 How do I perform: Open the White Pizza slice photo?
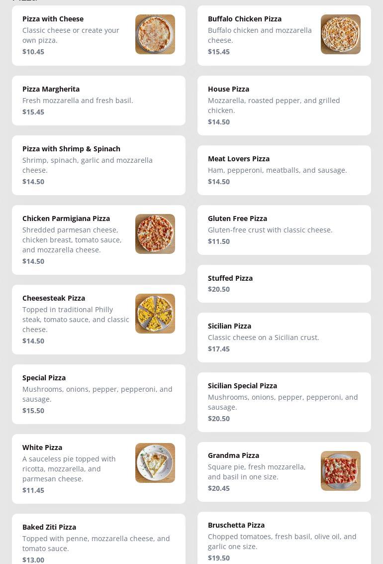[x=155, y=463]
